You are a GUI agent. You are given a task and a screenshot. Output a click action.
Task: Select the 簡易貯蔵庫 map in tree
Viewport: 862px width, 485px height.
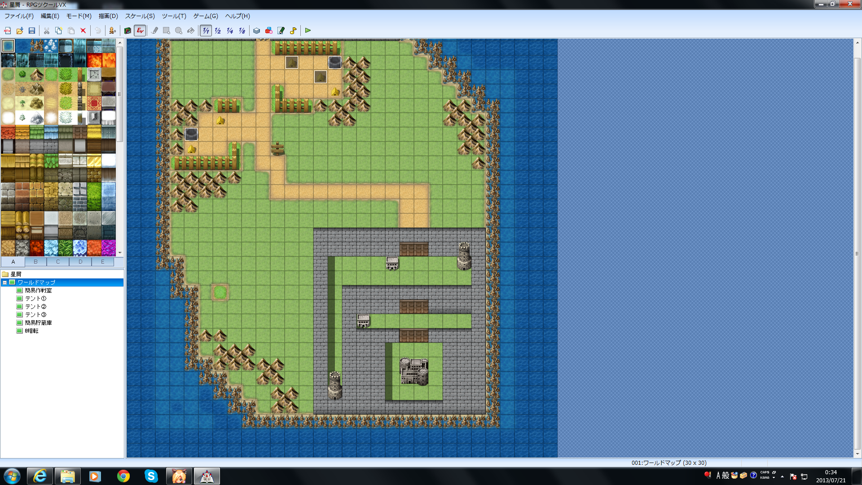(38, 323)
